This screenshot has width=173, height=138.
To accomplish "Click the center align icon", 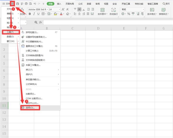I will coord(79,9).
